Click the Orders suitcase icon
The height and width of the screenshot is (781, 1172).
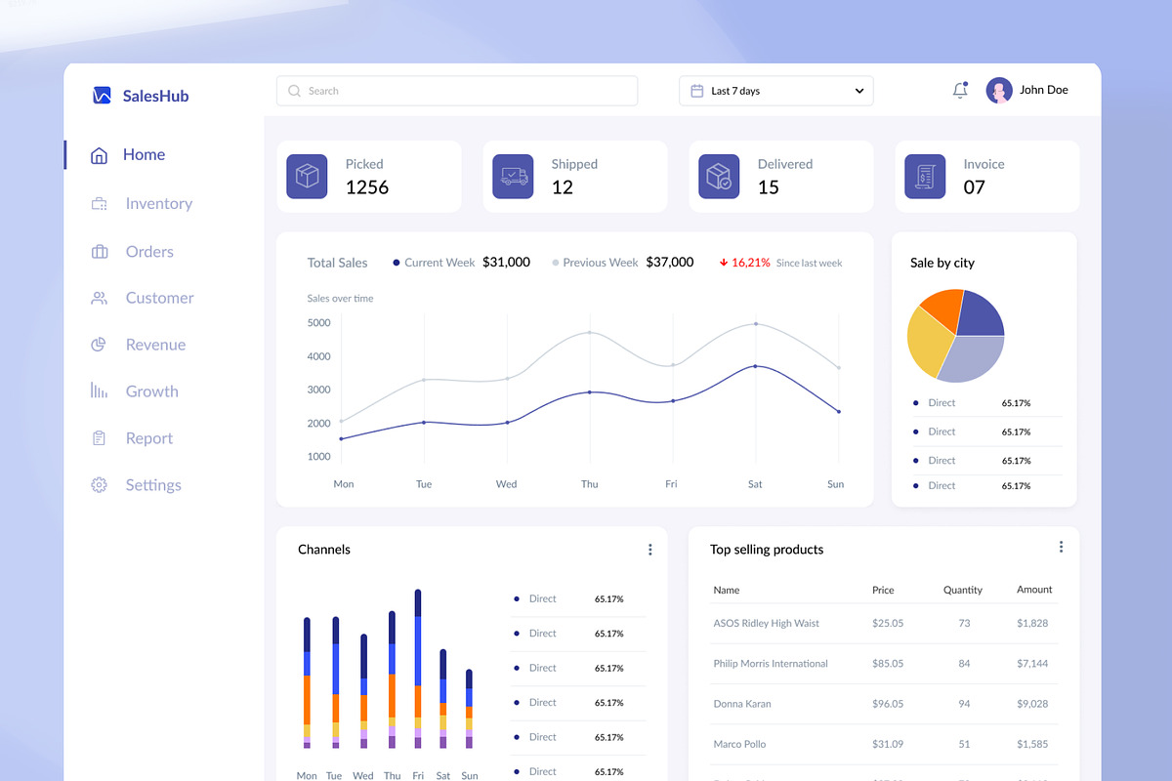(99, 252)
